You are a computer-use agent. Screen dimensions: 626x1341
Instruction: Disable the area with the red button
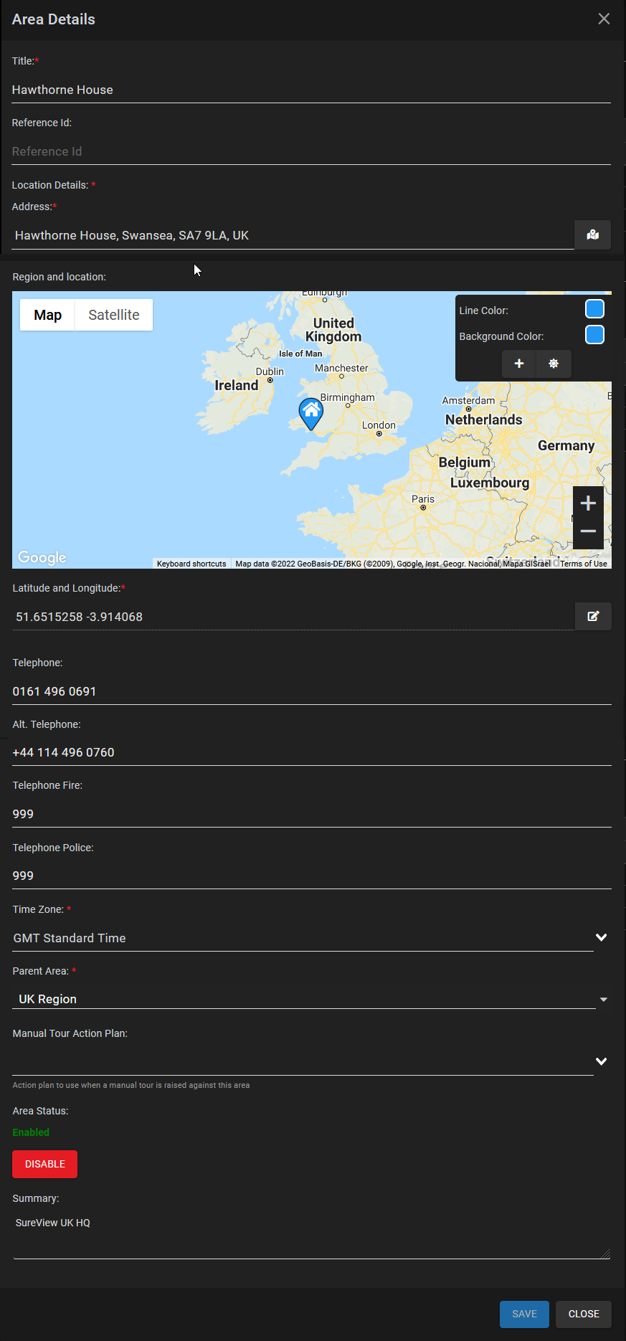click(x=44, y=1164)
